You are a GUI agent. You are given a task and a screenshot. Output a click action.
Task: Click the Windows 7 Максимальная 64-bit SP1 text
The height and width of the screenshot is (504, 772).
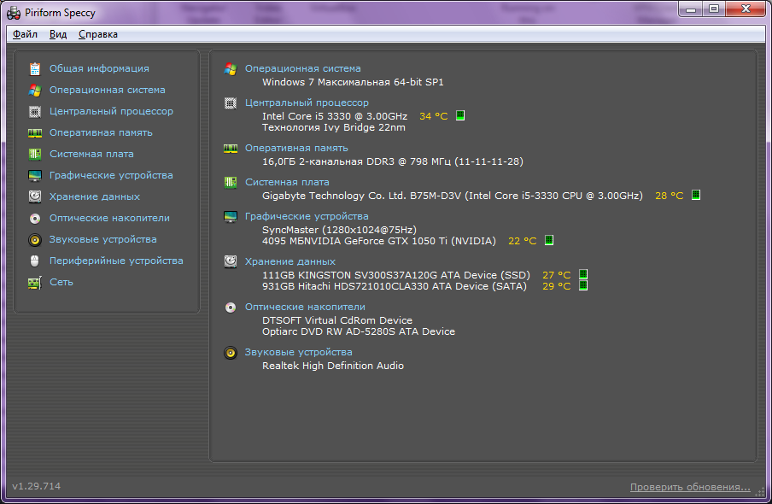point(353,82)
